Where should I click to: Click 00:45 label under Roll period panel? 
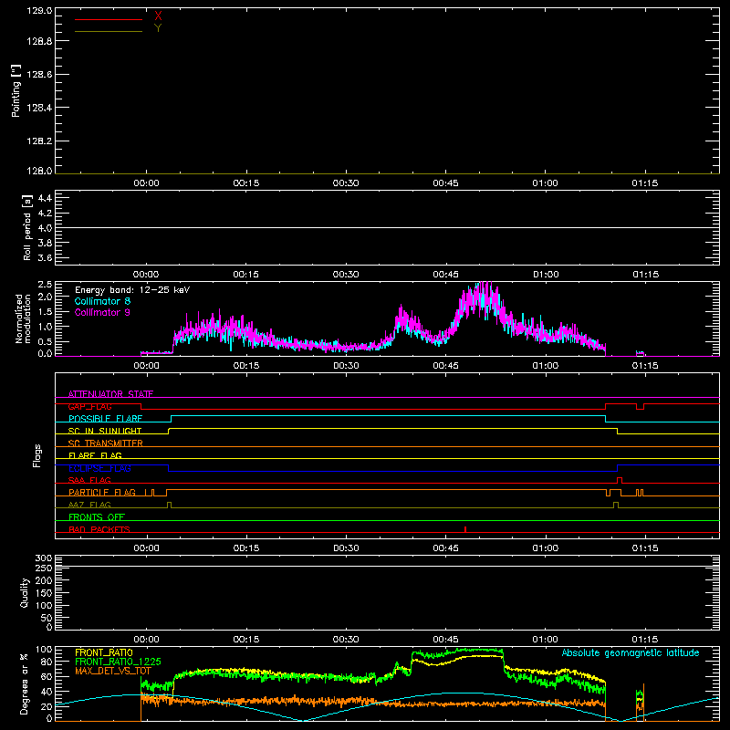point(445,275)
